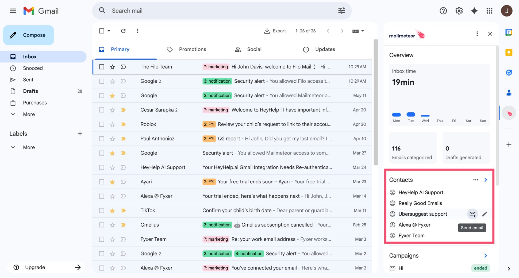519x278 pixels.
Task: Open the main menu hamburger icon
Action: point(13,11)
